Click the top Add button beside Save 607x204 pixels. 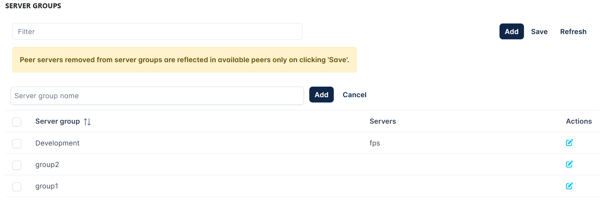pos(511,31)
